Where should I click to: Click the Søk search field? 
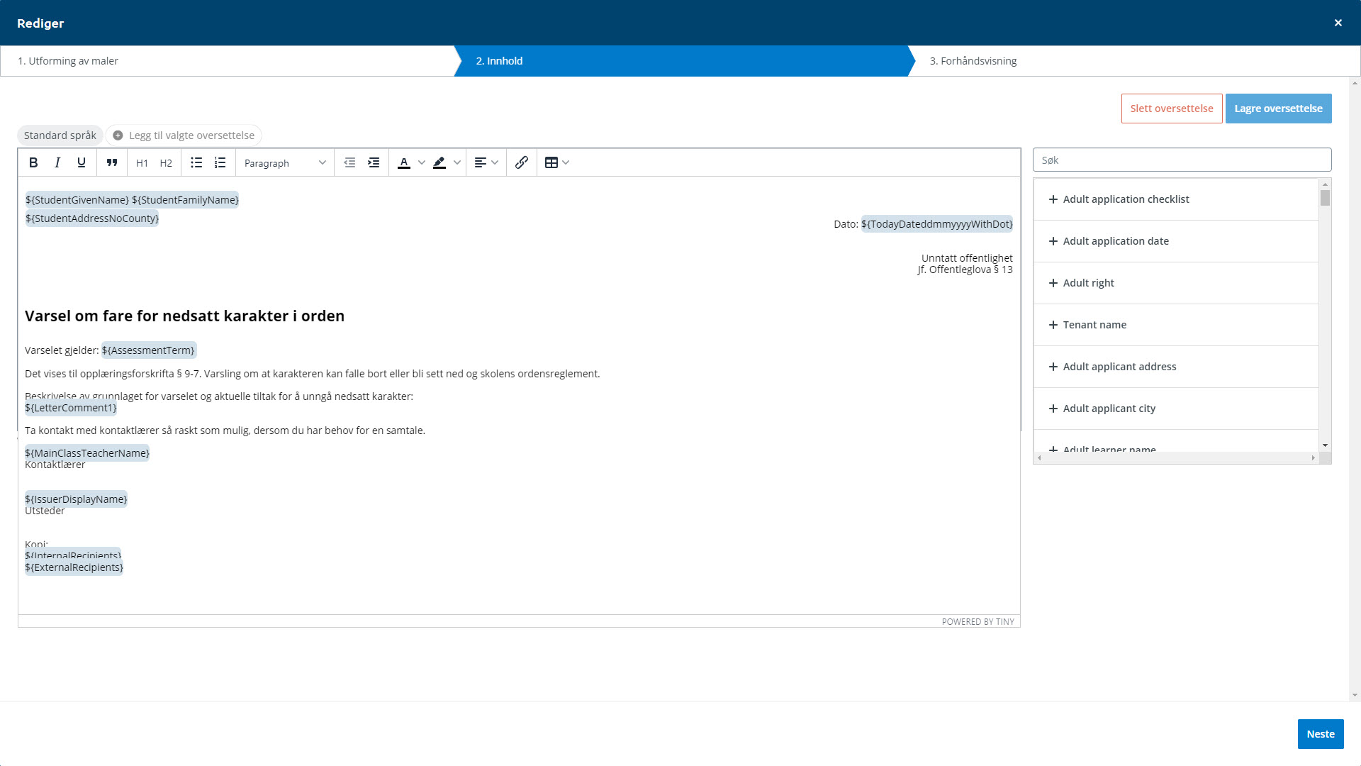(x=1182, y=160)
